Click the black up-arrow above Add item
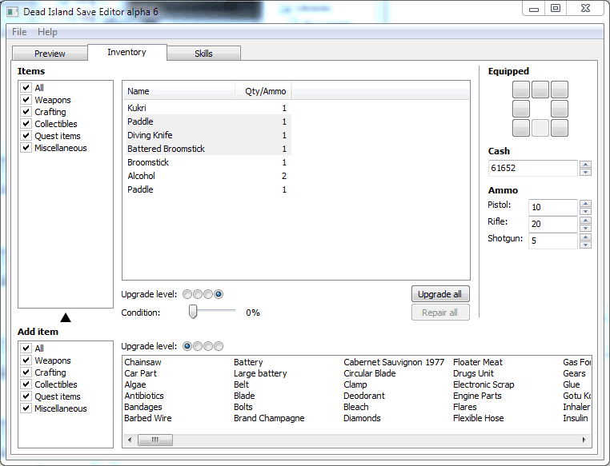 coord(66,317)
